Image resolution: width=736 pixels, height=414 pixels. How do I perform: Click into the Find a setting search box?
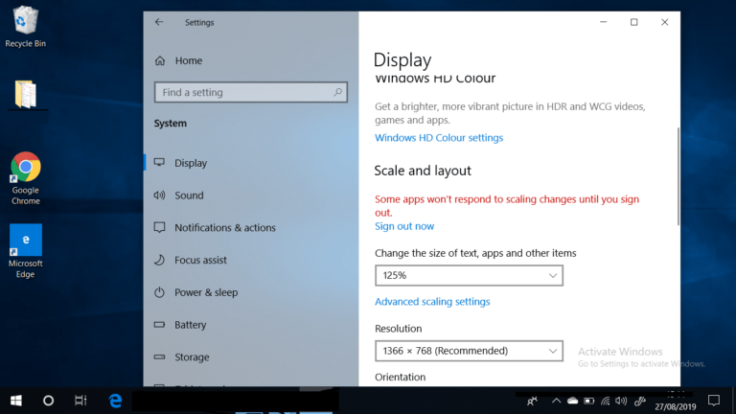[251, 92]
